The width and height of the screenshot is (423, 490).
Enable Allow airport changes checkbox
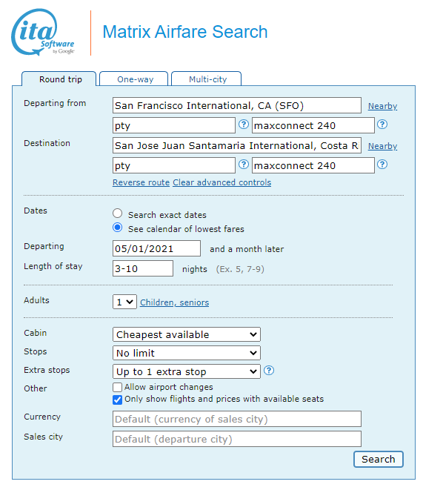coord(117,387)
